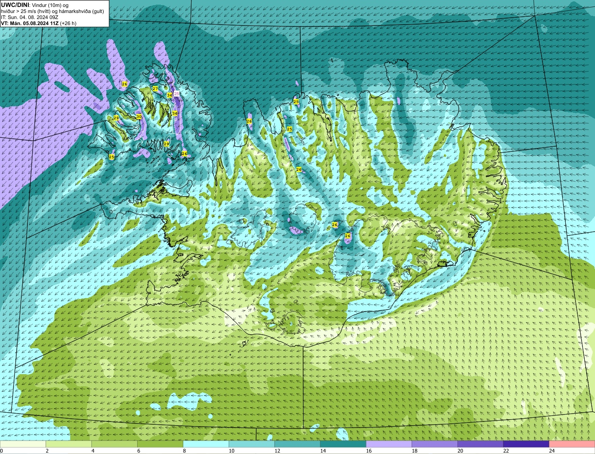
Task: Click the legend scale label '16'
Action: pos(369,451)
